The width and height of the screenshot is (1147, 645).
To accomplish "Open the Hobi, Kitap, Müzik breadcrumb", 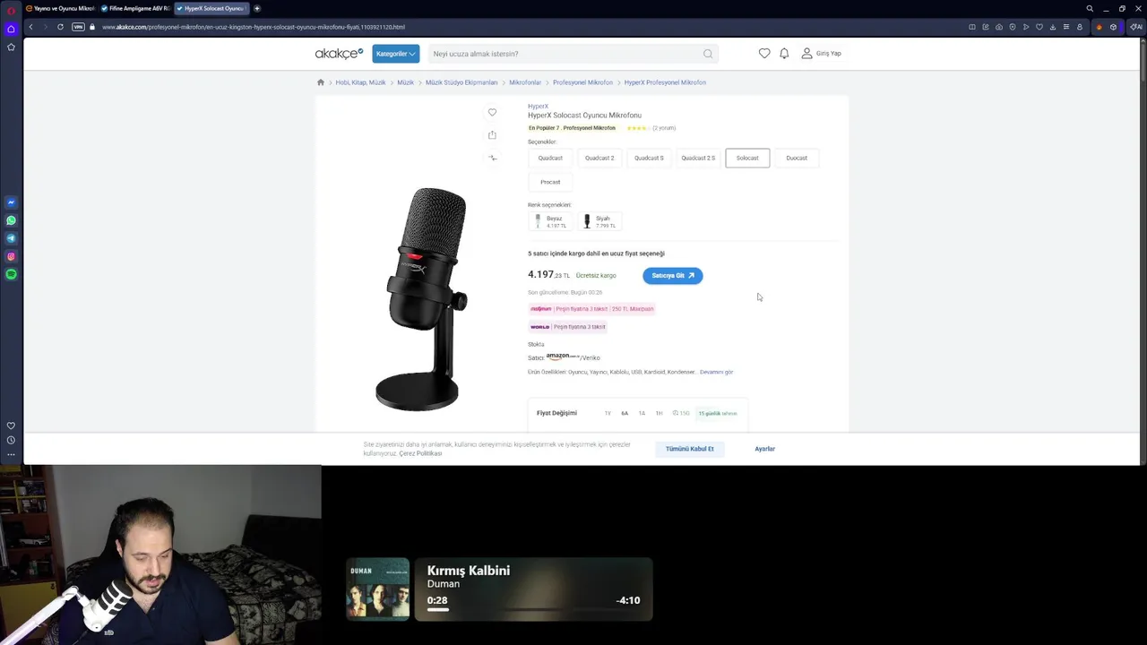I will tap(360, 82).
